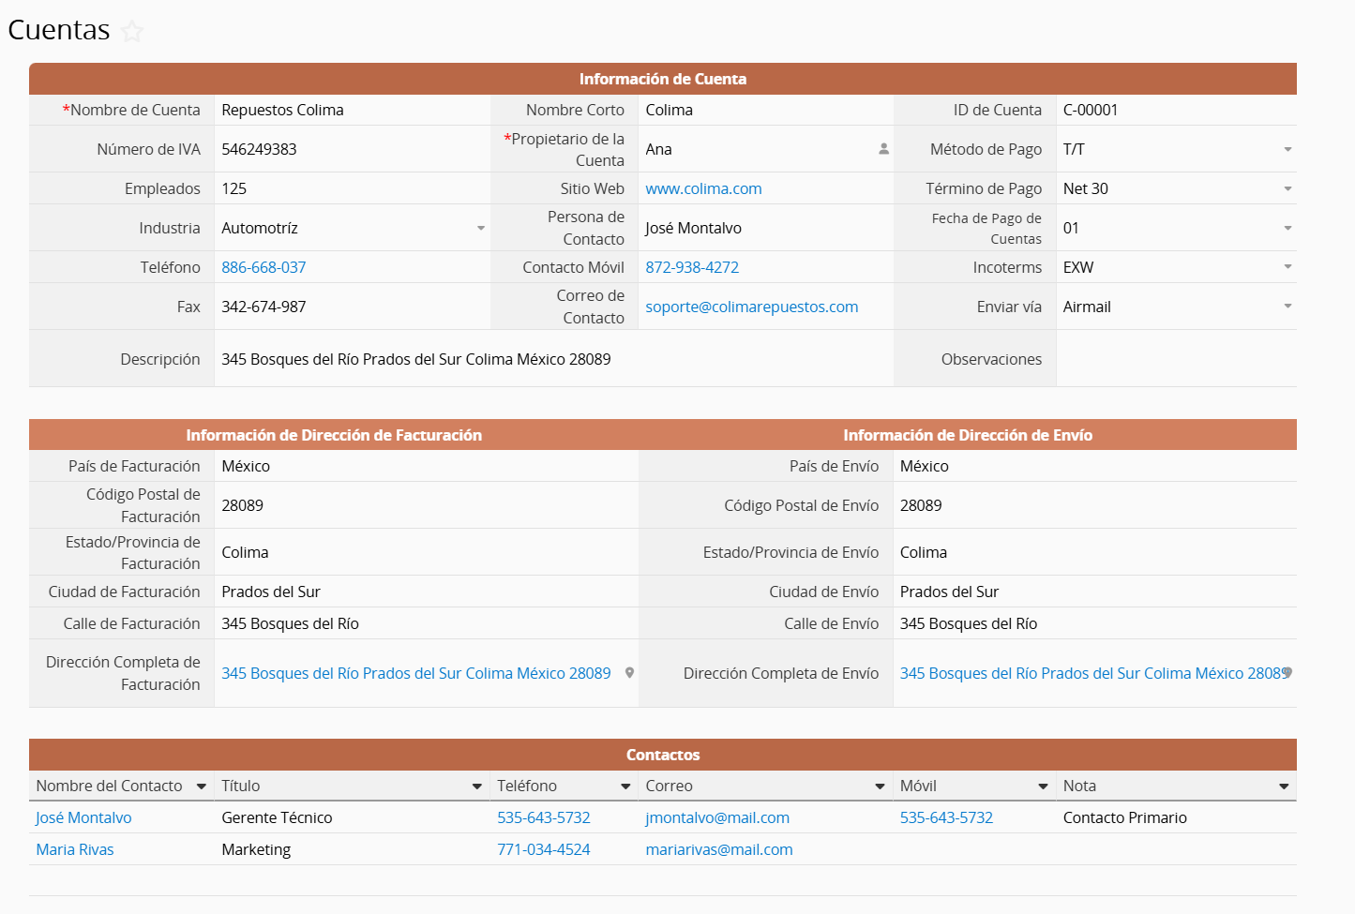Open the Nota column filter arrow
The image size is (1355, 914).
pos(1284,787)
